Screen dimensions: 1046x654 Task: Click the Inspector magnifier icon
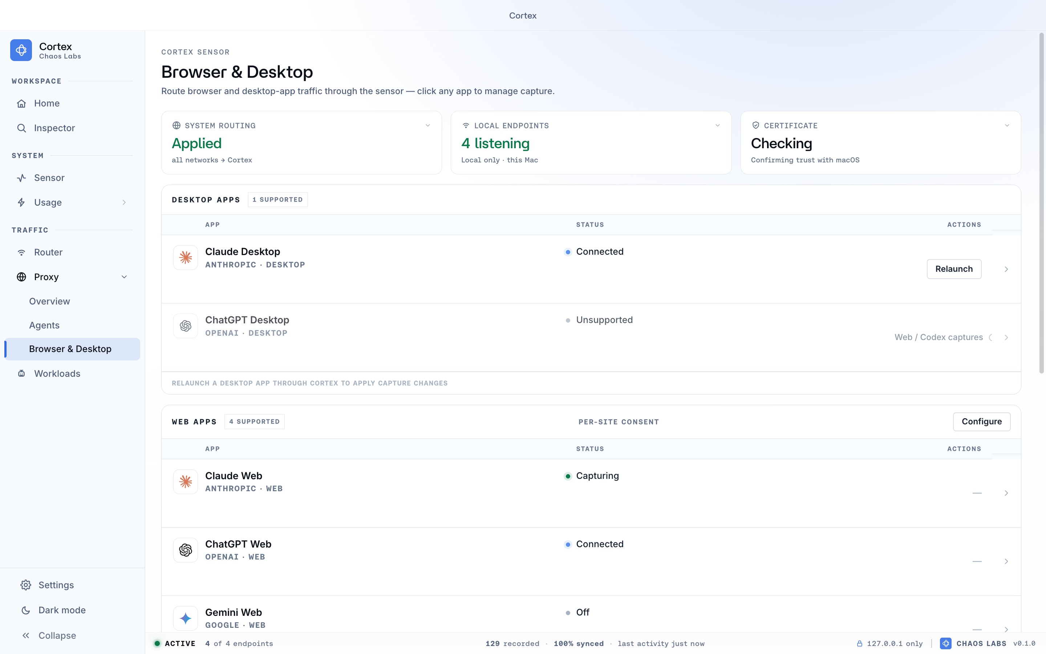point(21,128)
